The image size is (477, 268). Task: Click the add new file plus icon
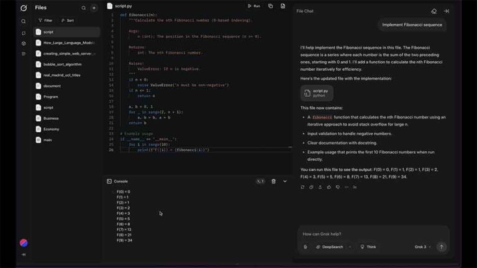coord(94,8)
